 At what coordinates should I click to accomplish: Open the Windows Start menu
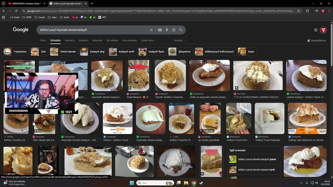click(132, 183)
